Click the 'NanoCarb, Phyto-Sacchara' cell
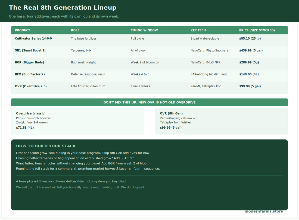 pyautogui.click(x=209, y=50)
